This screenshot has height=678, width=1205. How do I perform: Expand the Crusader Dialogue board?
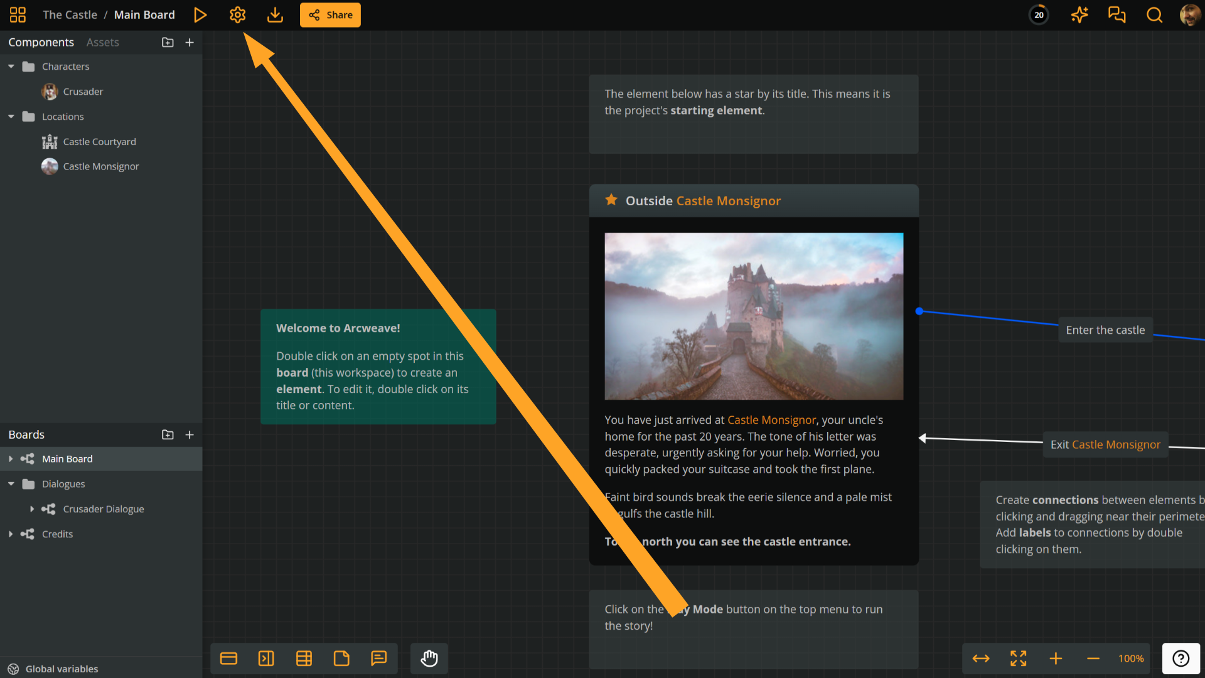point(33,508)
